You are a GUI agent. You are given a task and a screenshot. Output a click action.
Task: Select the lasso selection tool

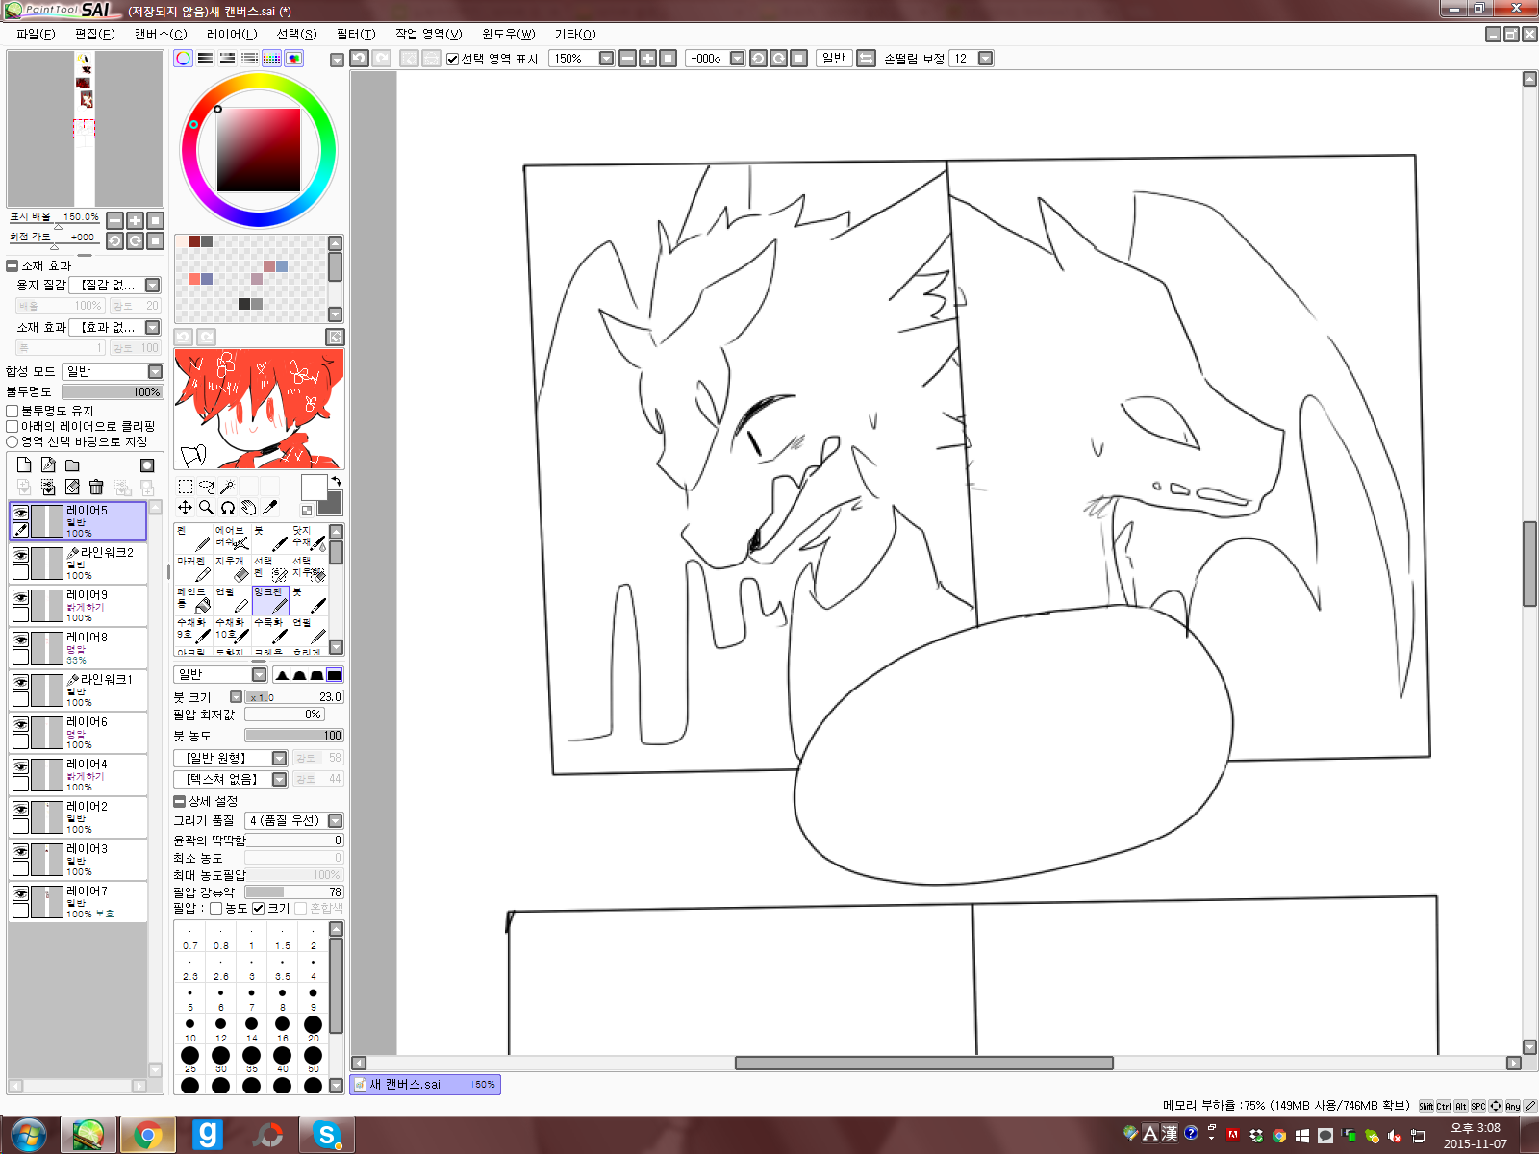point(207,487)
